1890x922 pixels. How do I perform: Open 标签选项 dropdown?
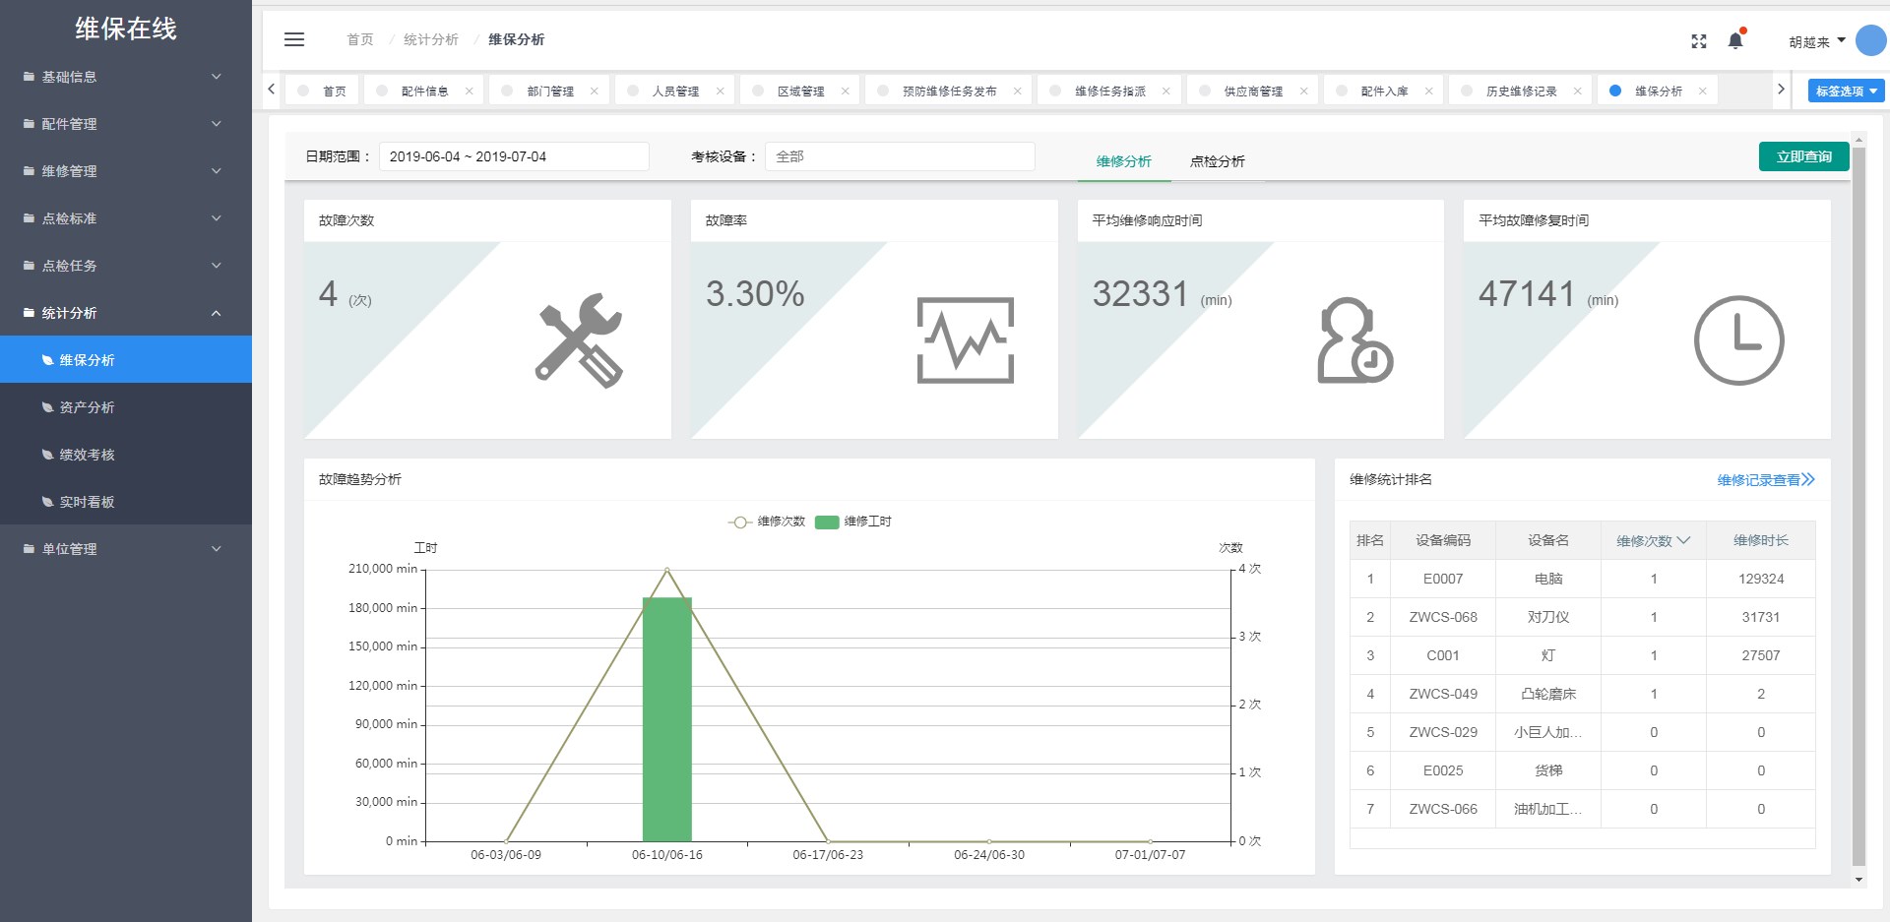point(1847,91)
